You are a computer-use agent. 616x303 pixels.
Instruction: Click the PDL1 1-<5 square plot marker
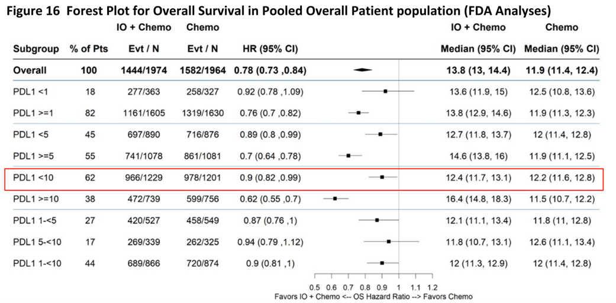click(377, 220)
